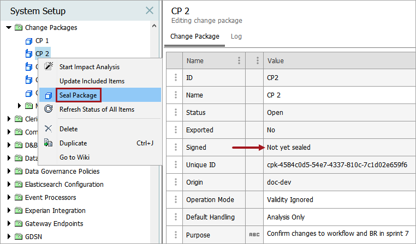Click the tree scrollbar up arrow
The height and width of the screenshot is (244, 416).
(x=154, y=26)
